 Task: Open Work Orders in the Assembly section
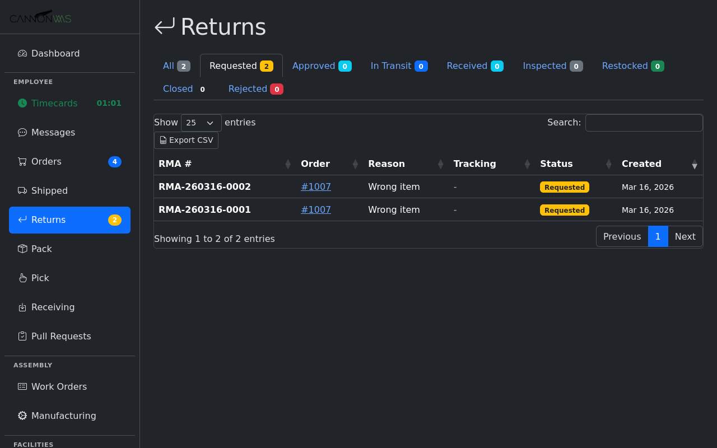click(59, 386)
